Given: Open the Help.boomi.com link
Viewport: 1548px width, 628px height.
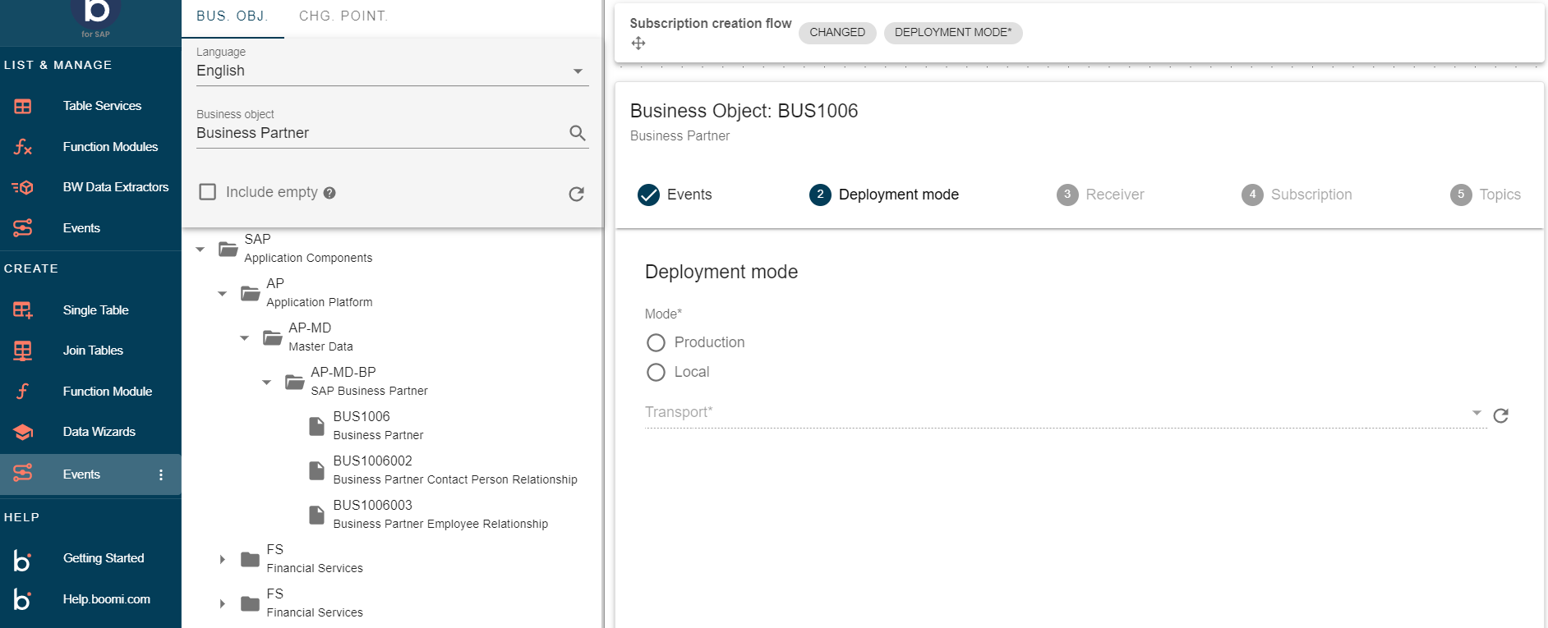Looking at the screenshot, I should [x=106, y=599].
